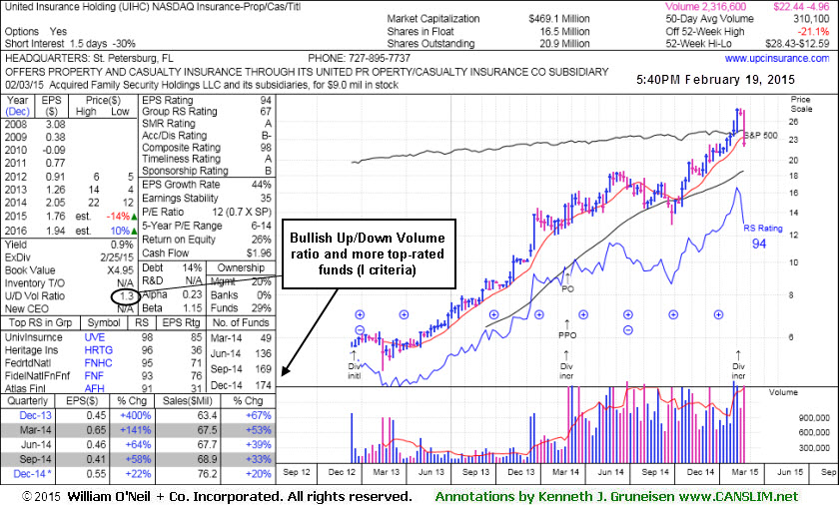Screen dimensions: 839x505
Task: Click the Sep 13 date axis label
Action: click(475, 472)
